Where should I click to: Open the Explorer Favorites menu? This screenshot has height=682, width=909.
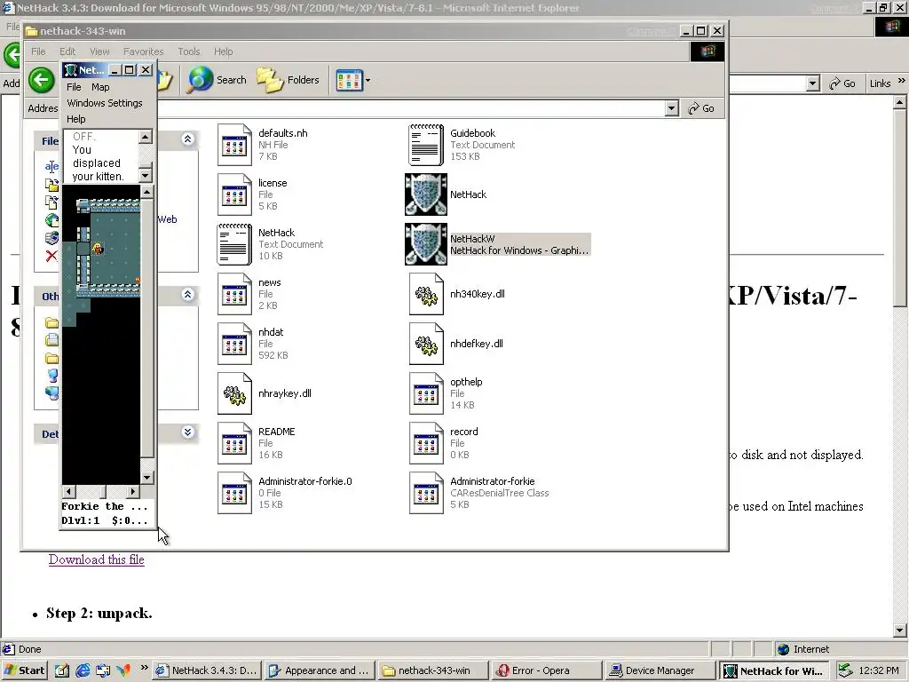pos(143,52)
